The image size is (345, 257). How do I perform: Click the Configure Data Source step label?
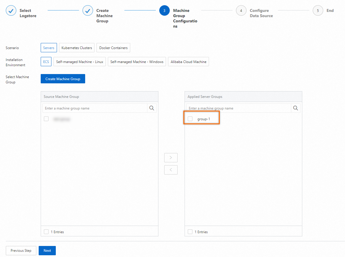(x=261, y=13)
